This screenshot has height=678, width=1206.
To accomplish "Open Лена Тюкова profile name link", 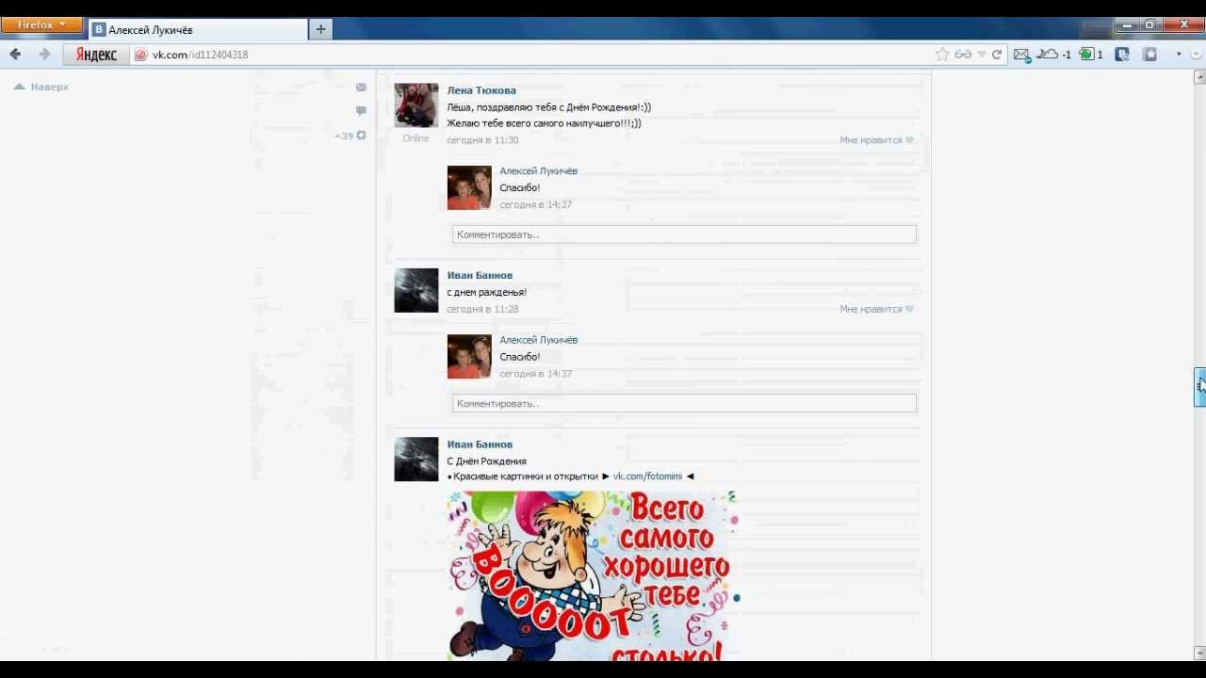I will pyautogui.click(x=481, y=90).
